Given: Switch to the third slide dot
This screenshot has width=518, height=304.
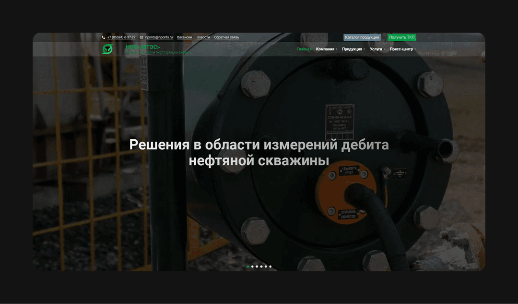Looking at the screenshot, I should pos(257,266).
